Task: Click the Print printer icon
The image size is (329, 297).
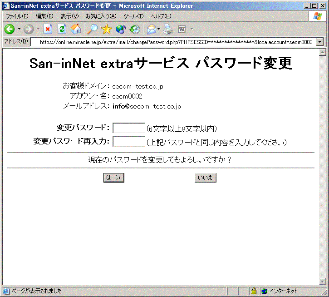Action: click(168, 30)
